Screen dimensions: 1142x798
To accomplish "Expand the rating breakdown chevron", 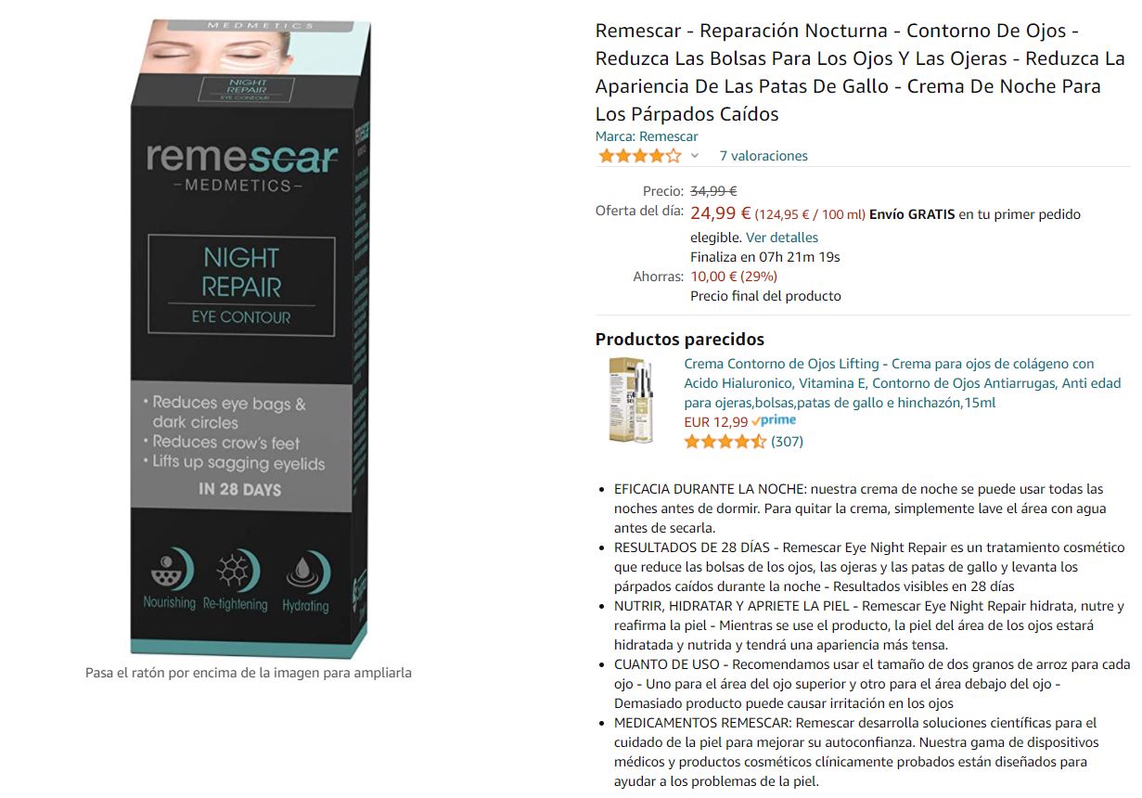I will (x=695, y=156).
